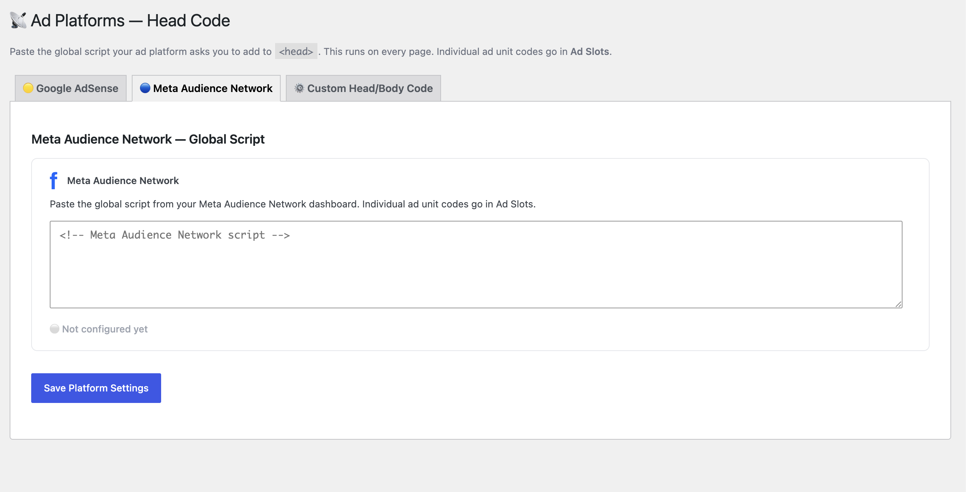Click the yellow circle icon on Google AdSense tab

pos(28,88)
